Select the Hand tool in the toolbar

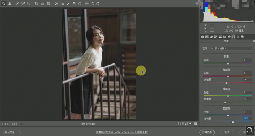click(x=10, y=4)
